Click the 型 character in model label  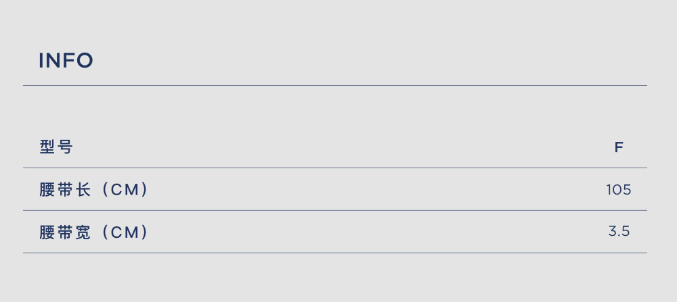47,147
